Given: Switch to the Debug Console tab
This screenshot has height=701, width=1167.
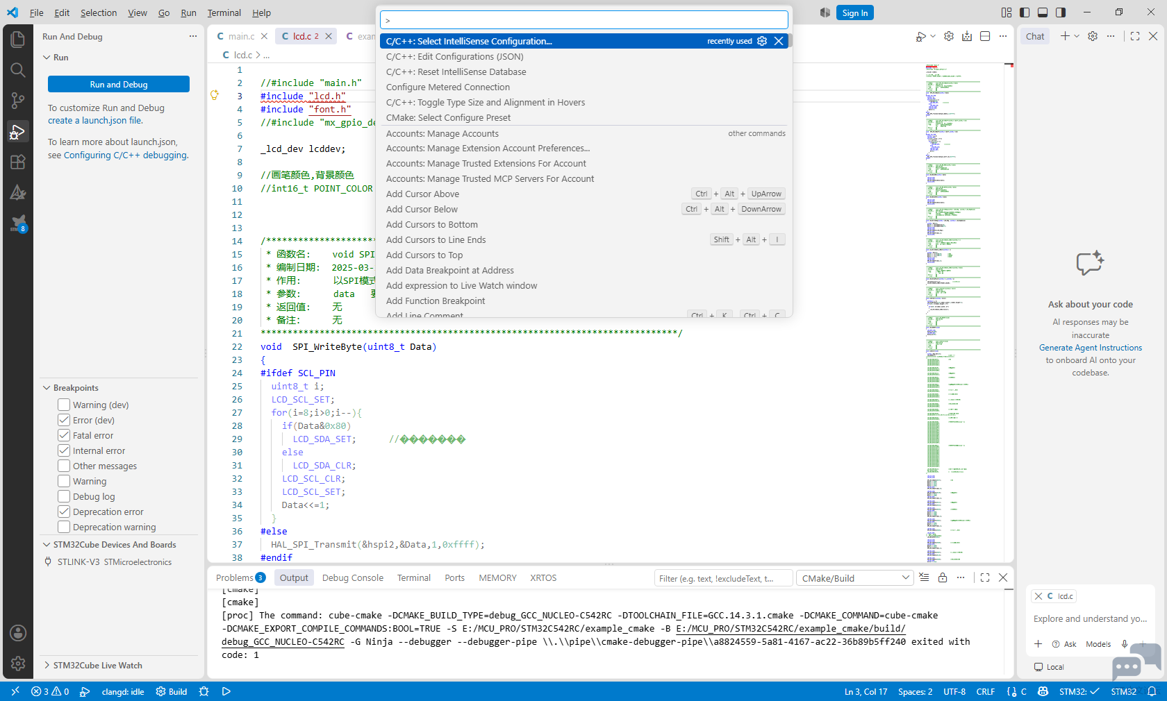Looking at the screenshot, I should tap(352, 577).
